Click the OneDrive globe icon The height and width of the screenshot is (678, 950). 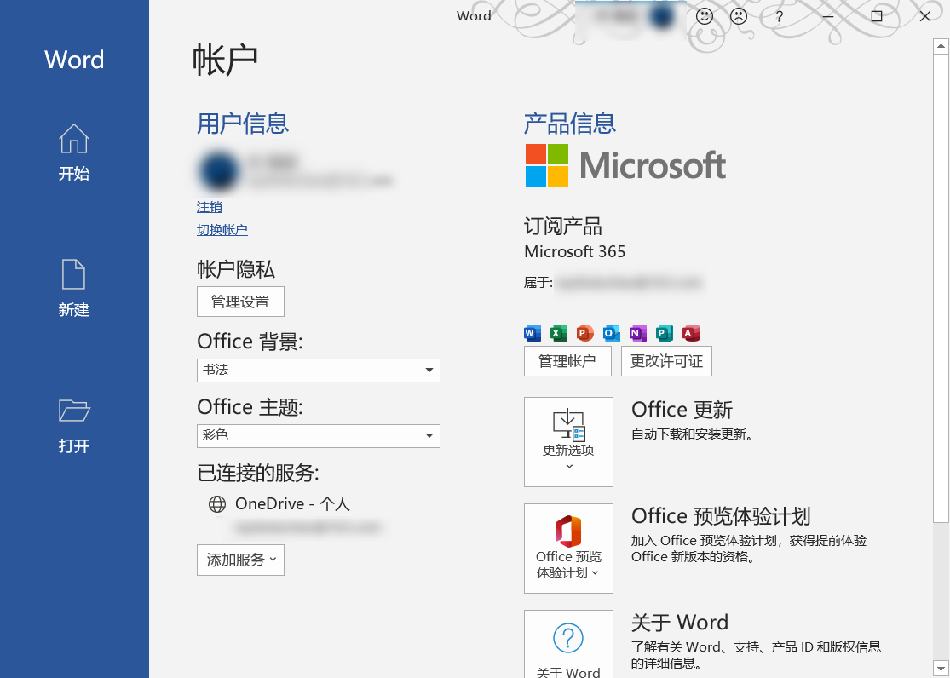point(217,504)
